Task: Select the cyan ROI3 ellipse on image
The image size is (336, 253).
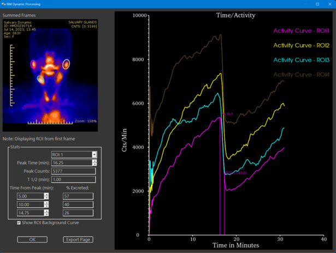Action: [x=40, y=79]
